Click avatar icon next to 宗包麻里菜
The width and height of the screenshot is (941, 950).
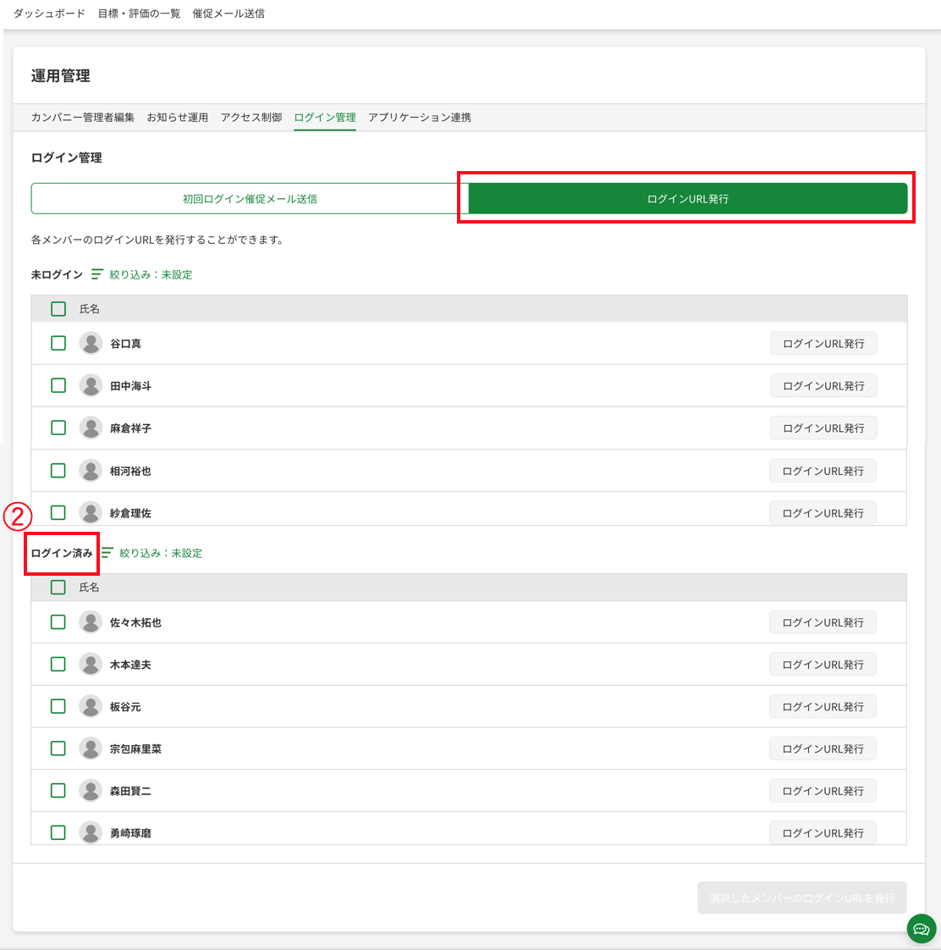[x=91, y=748]
